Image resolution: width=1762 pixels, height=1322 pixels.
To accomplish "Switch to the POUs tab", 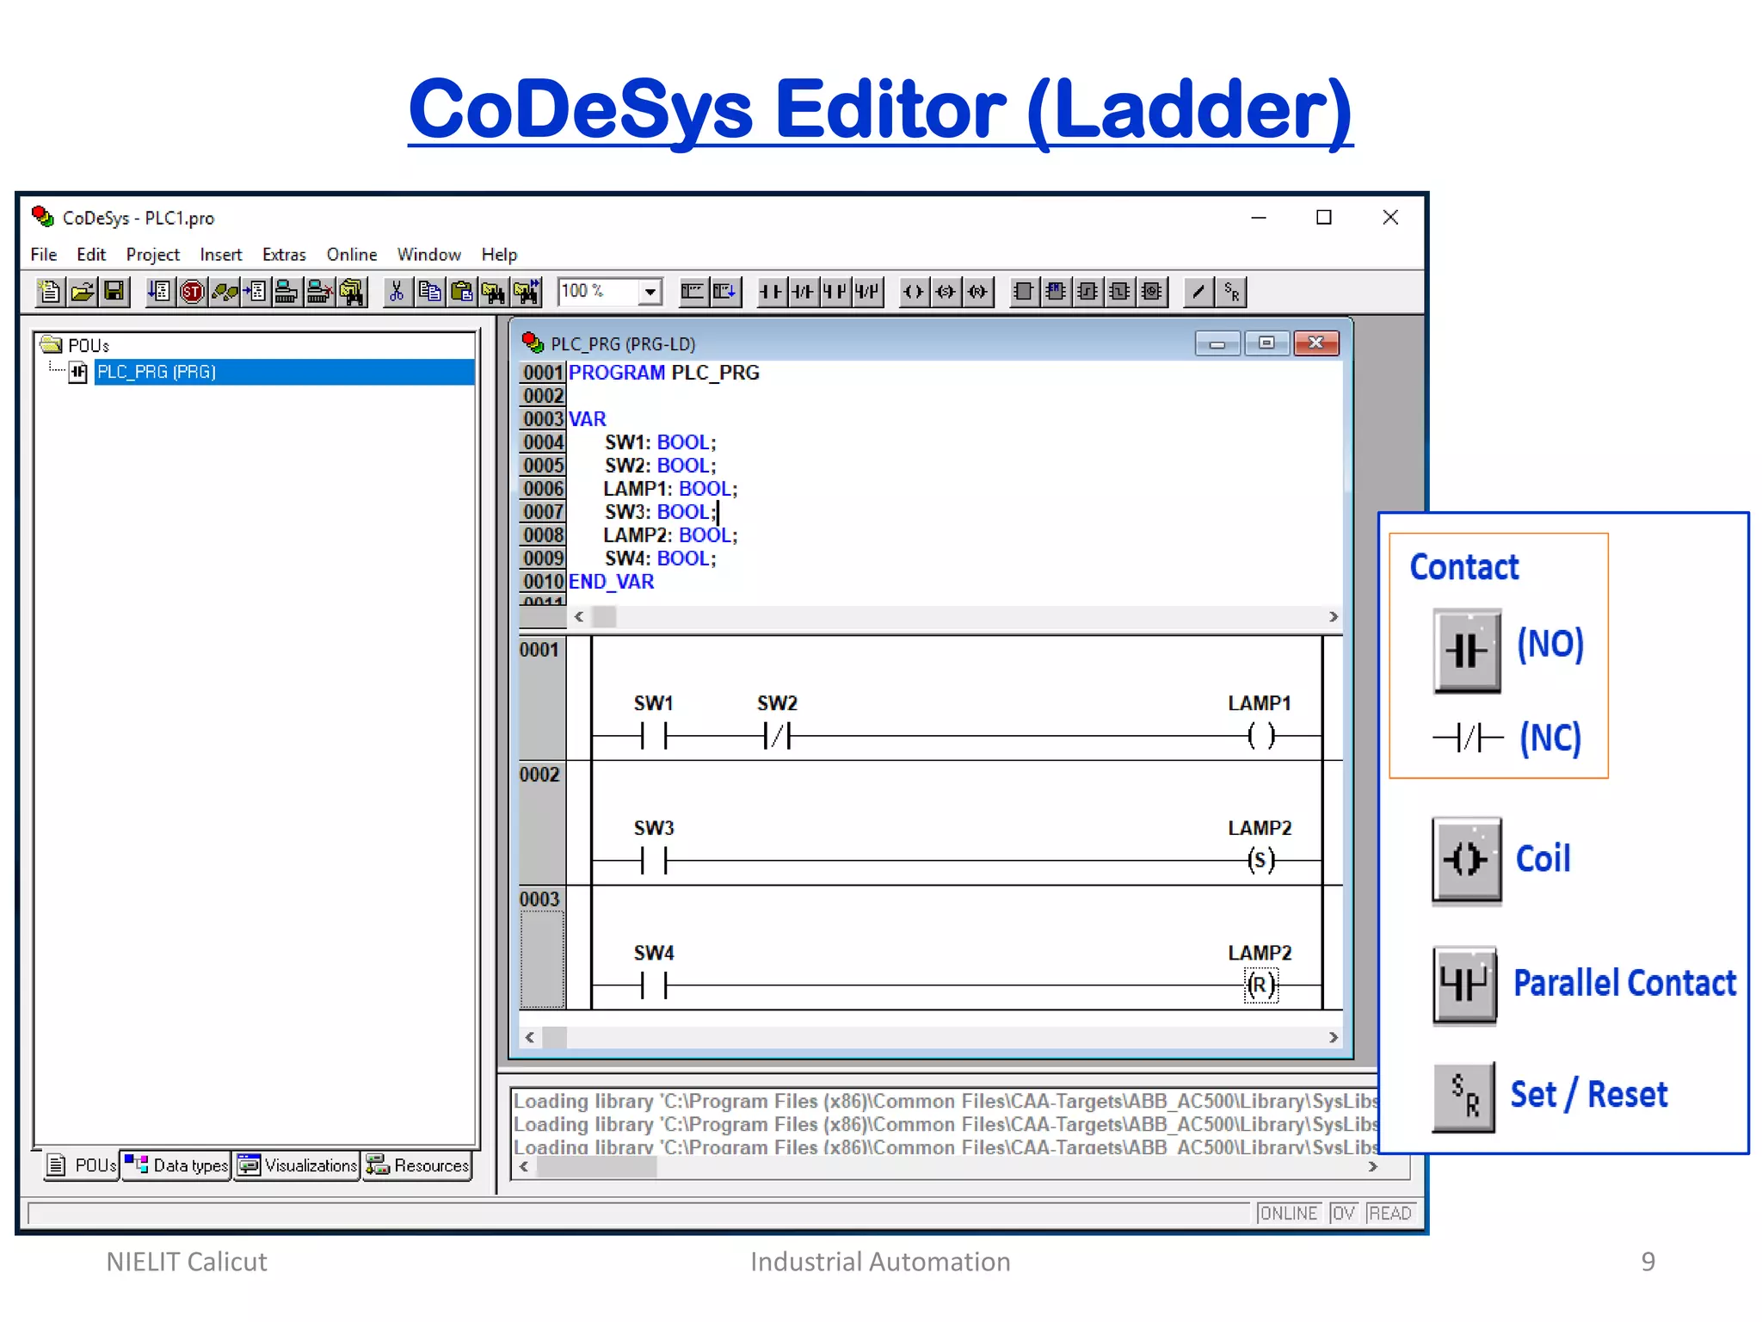I will click(82, 1165).
